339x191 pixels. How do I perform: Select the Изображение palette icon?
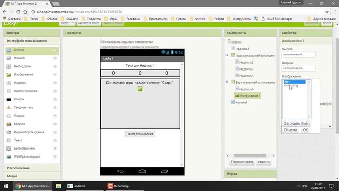[8, 75]
